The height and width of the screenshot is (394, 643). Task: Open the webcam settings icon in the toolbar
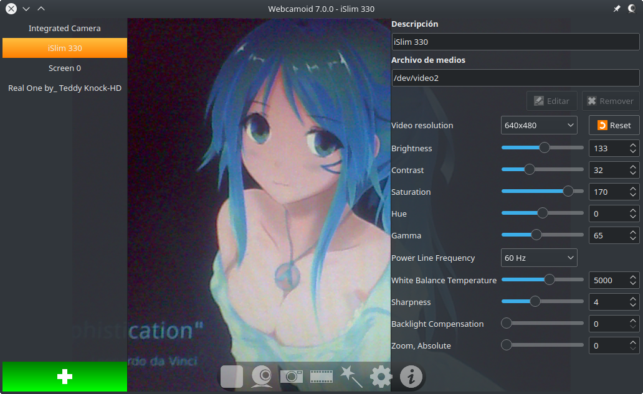[261, 376]
